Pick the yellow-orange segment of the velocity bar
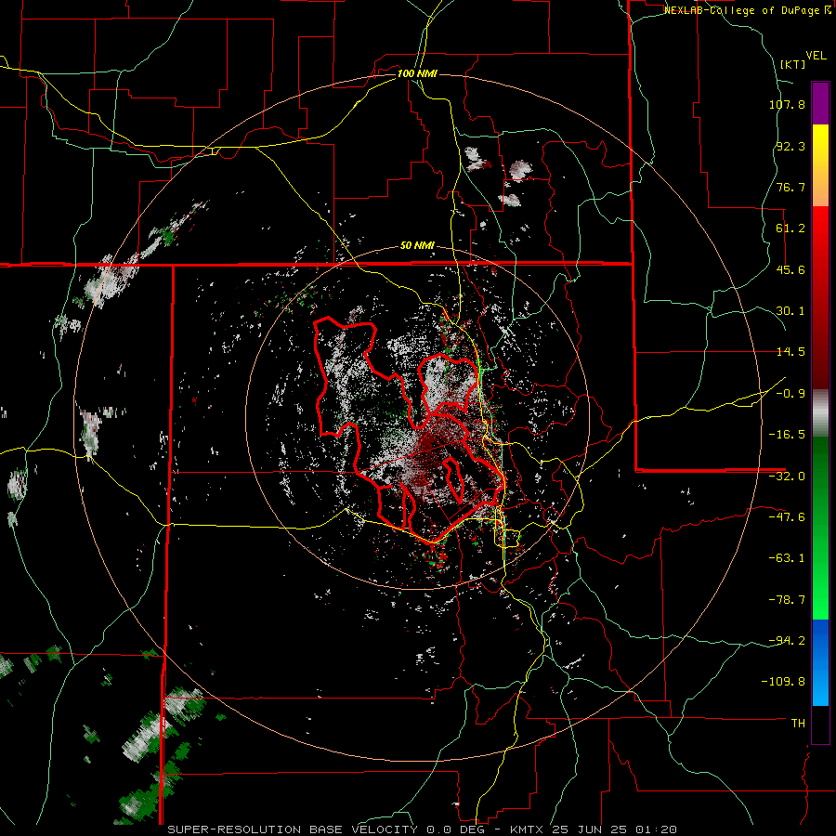836x836 pixels. tap(820, 165)
